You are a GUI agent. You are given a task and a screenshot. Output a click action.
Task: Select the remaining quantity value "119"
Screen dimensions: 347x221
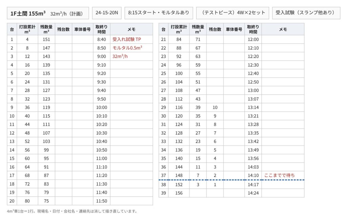tap(46, 107)
